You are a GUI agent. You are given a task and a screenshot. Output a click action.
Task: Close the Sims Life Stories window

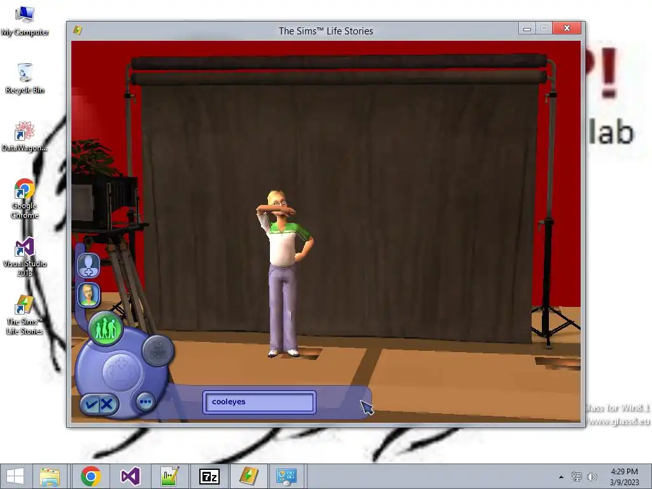coord(567,28)
